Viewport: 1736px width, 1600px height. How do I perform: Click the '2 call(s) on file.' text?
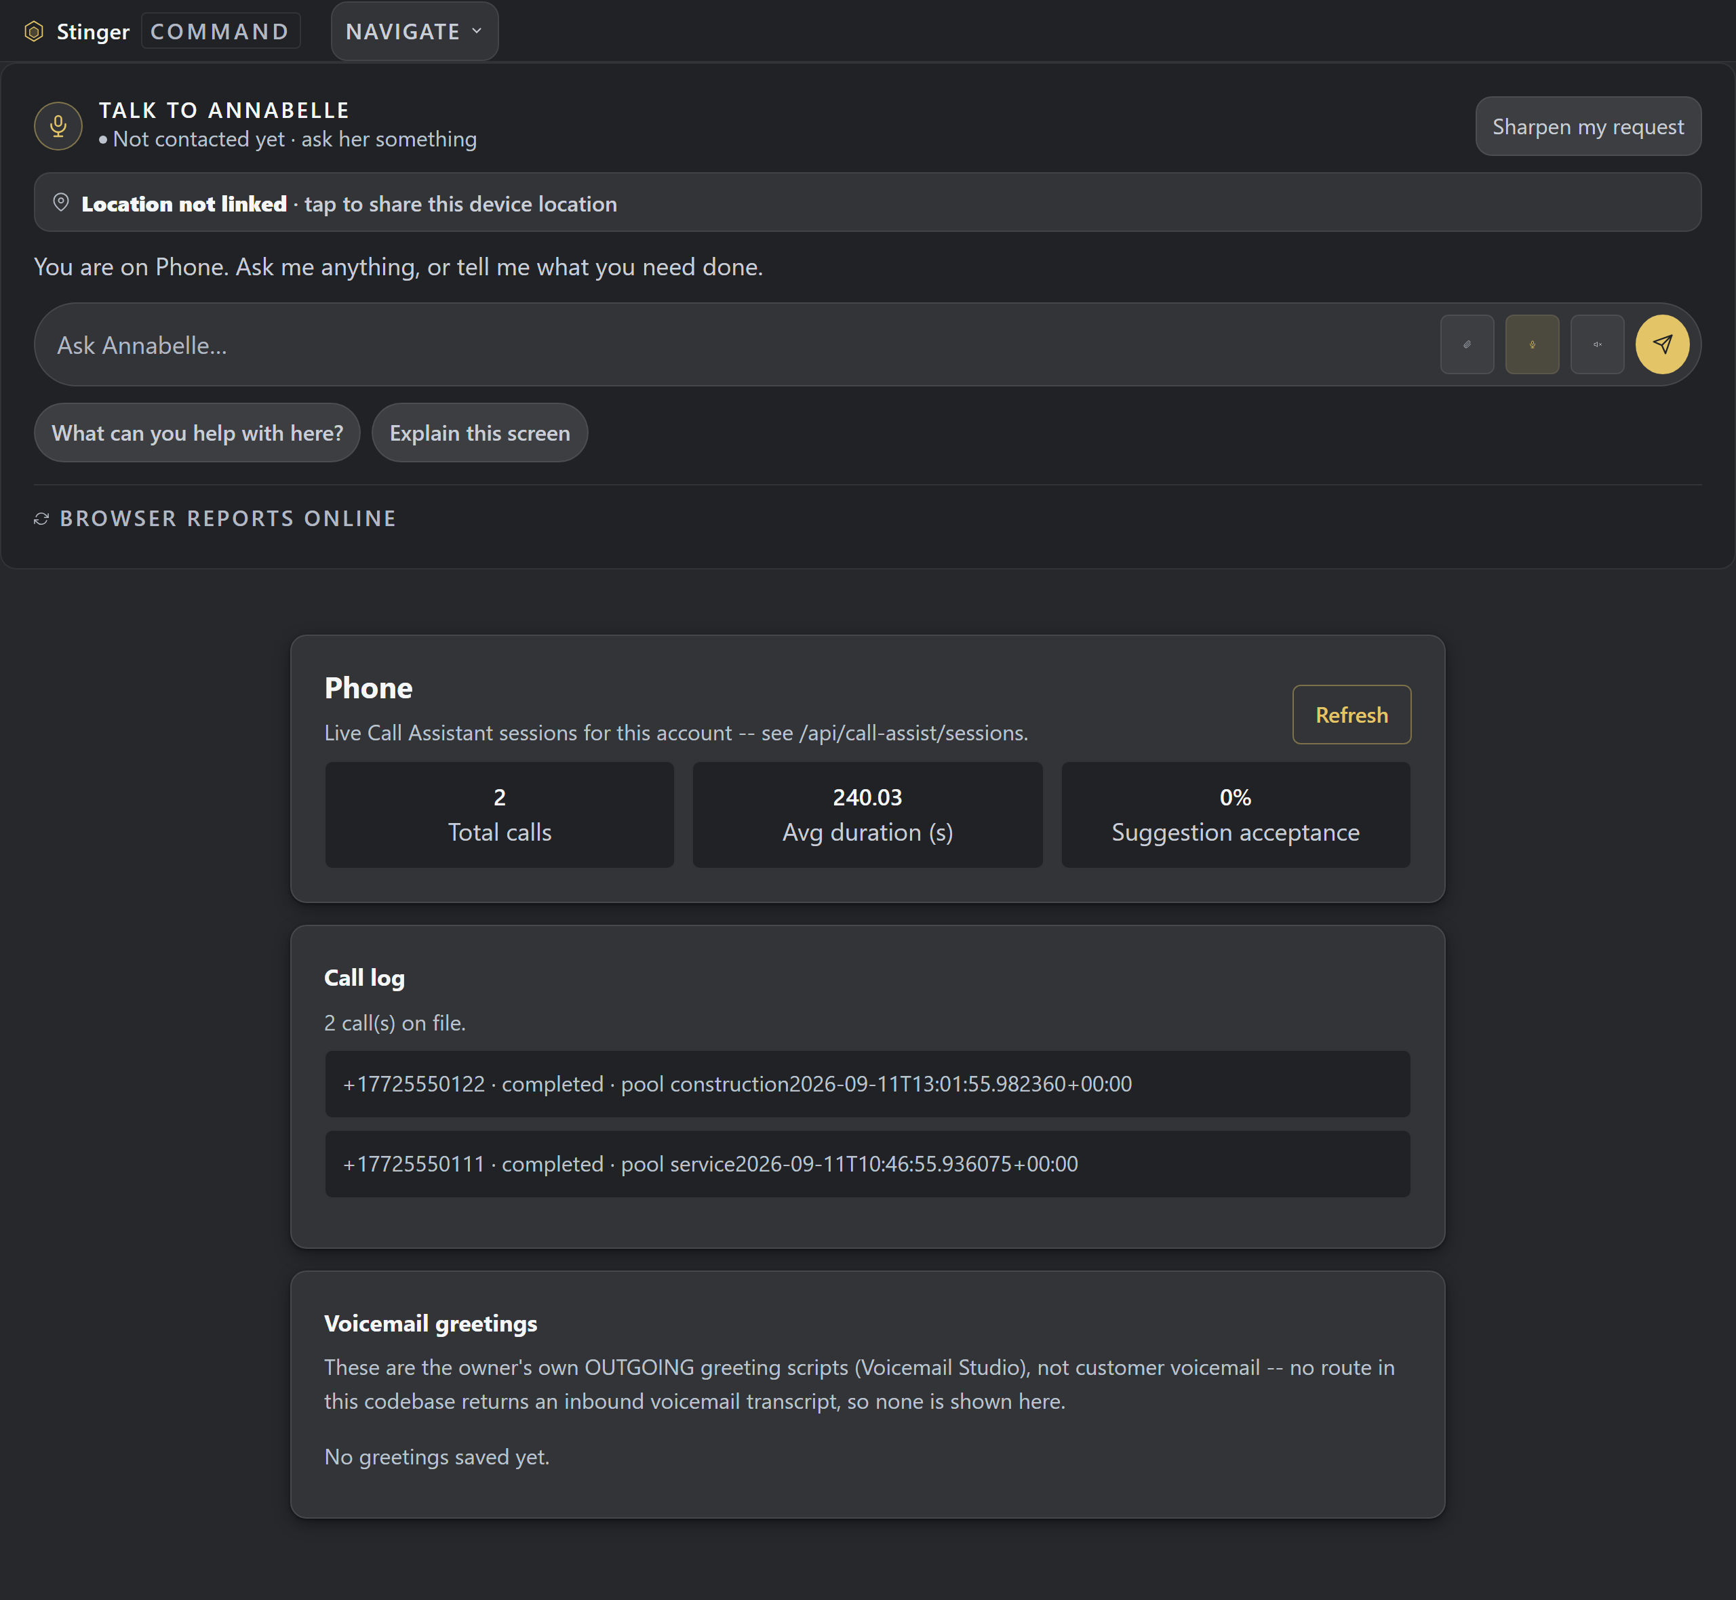395,1023
